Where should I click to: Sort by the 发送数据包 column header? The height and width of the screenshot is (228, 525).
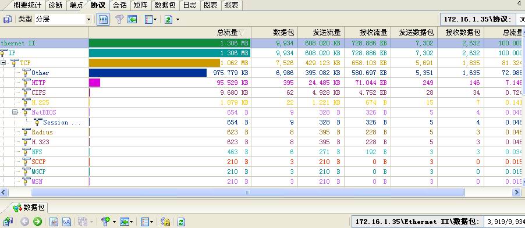tap(414, 33)
